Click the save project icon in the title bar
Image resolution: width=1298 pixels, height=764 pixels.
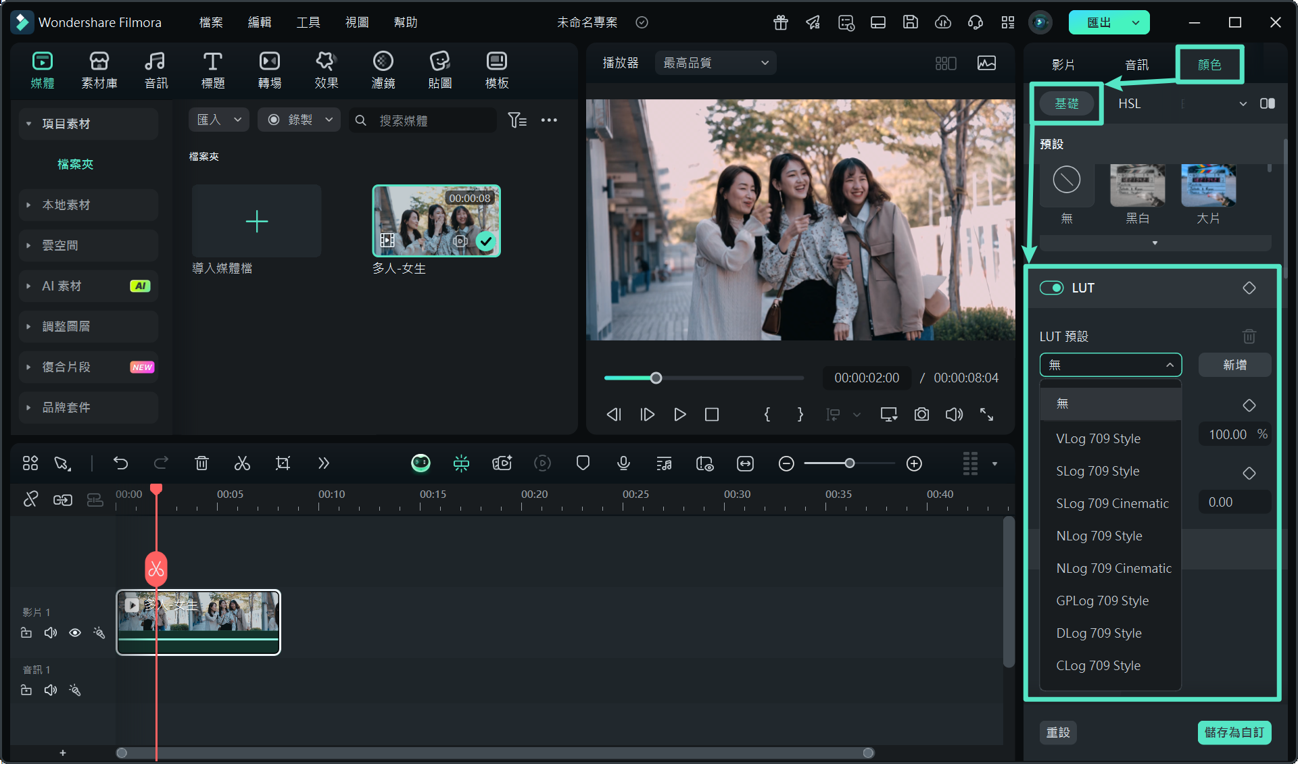(910, 22)
